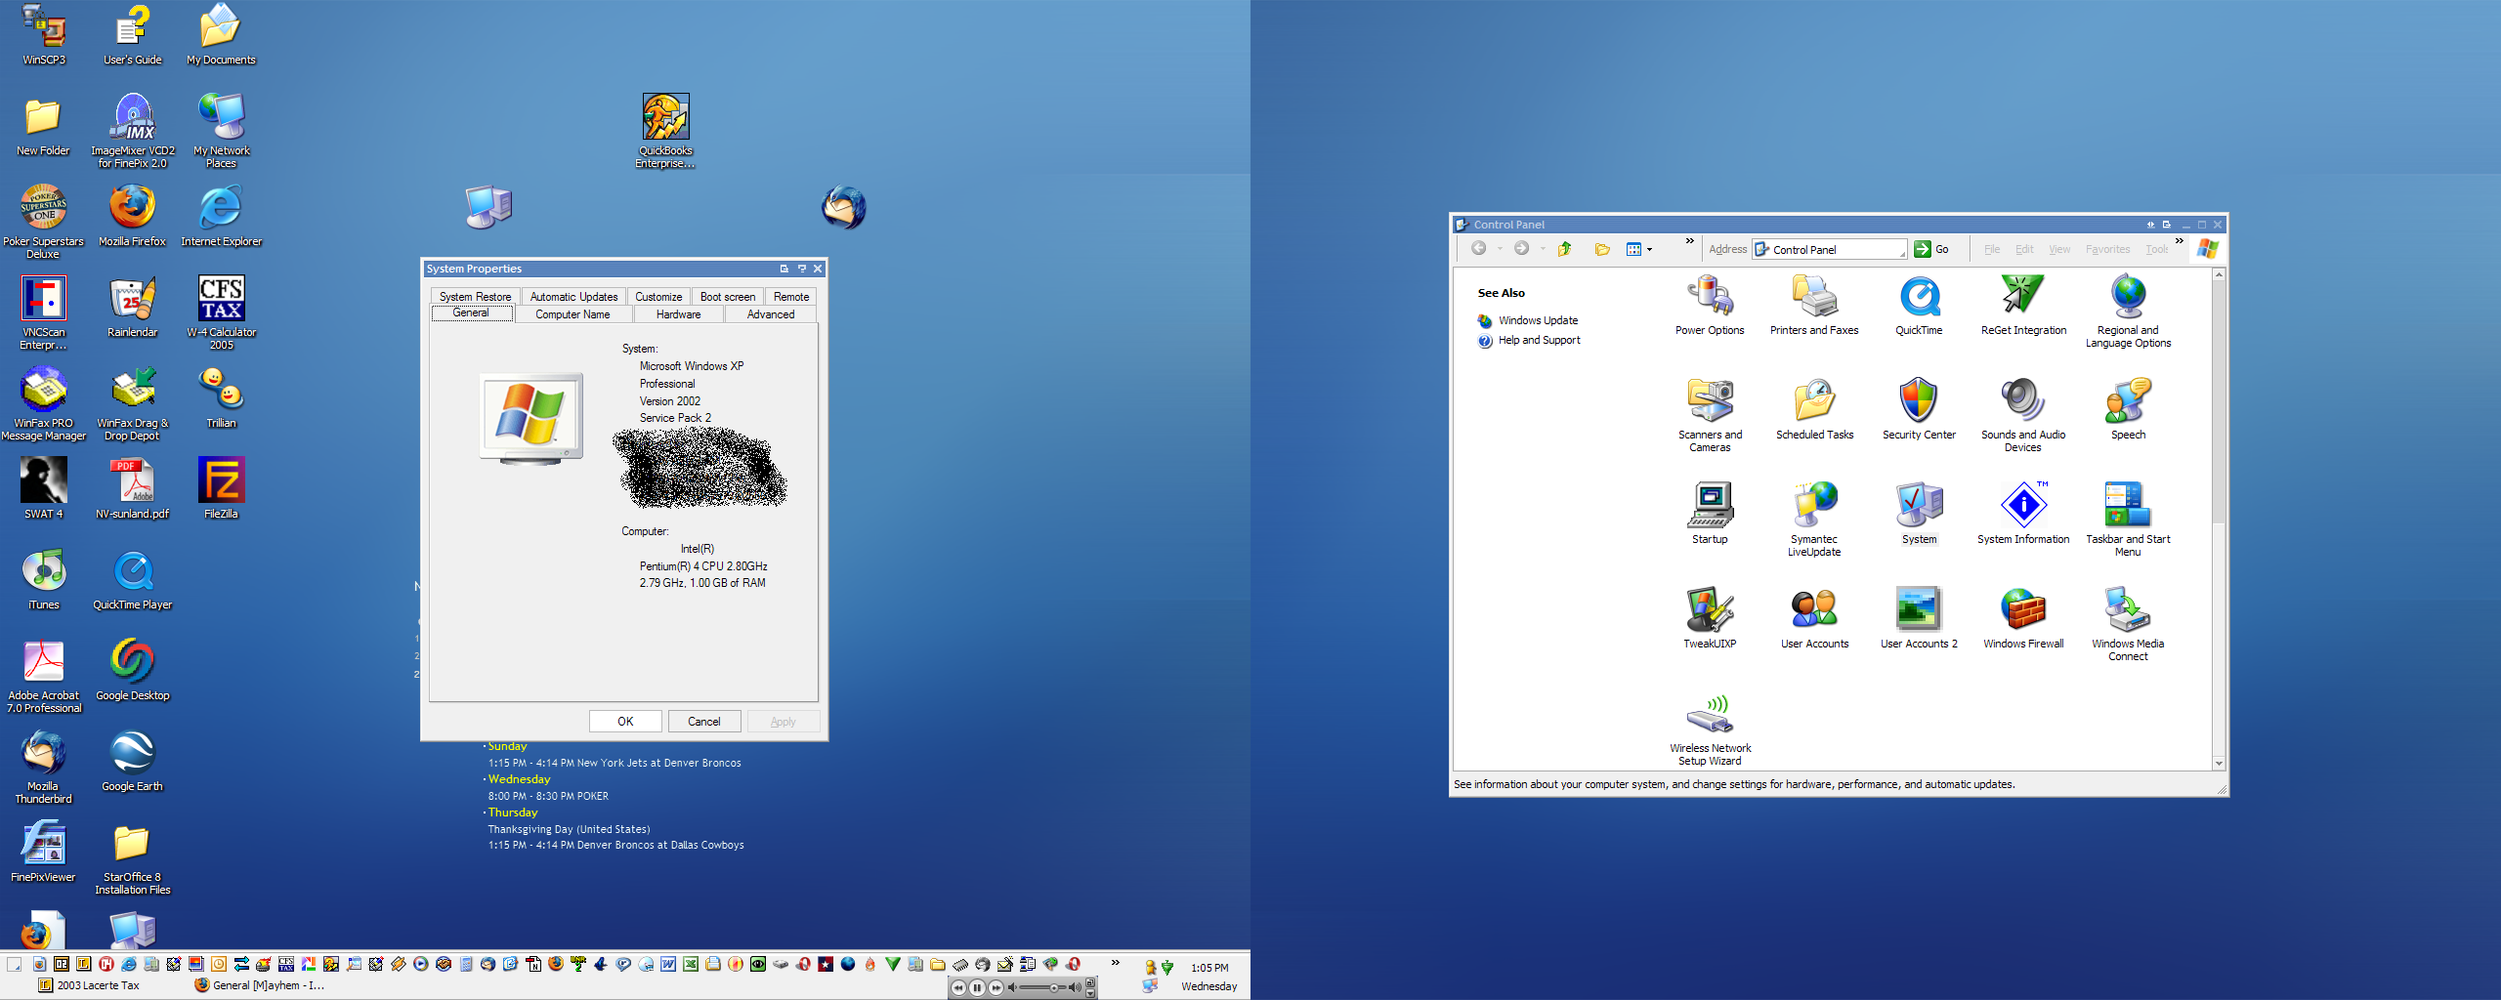
Task: Open Symantec LiveUpdate applet
Action: click(1814, 521)
